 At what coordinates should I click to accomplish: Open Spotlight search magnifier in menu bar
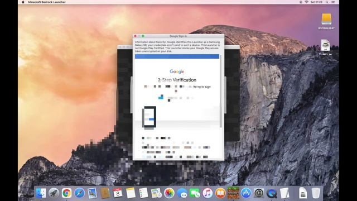pyautogui.click(x=327, y=2)
